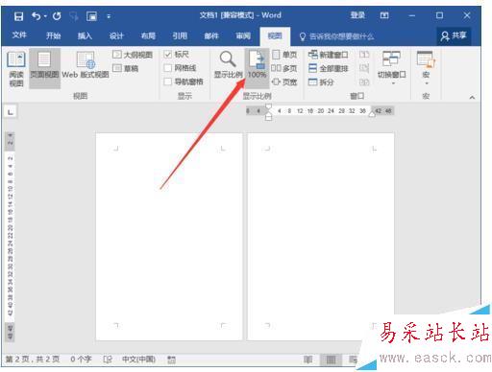Switch to the 布局 tab

(x=148, y=35)
